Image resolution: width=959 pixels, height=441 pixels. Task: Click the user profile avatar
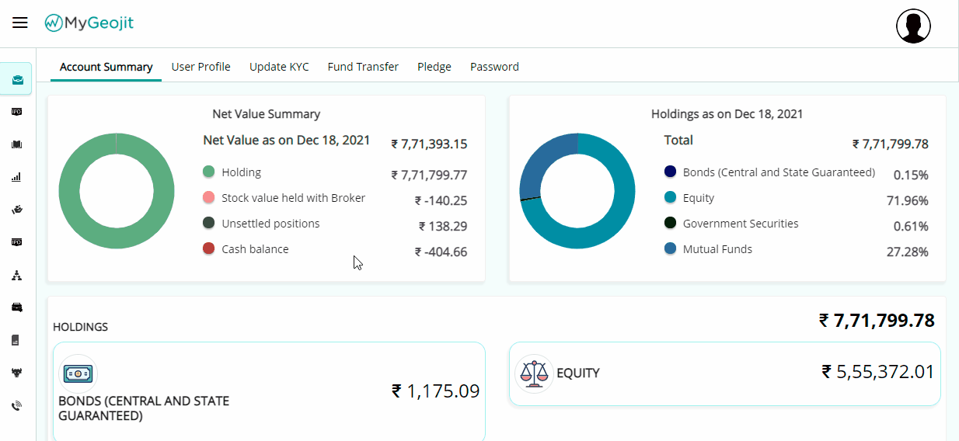(x=913, y=26)
